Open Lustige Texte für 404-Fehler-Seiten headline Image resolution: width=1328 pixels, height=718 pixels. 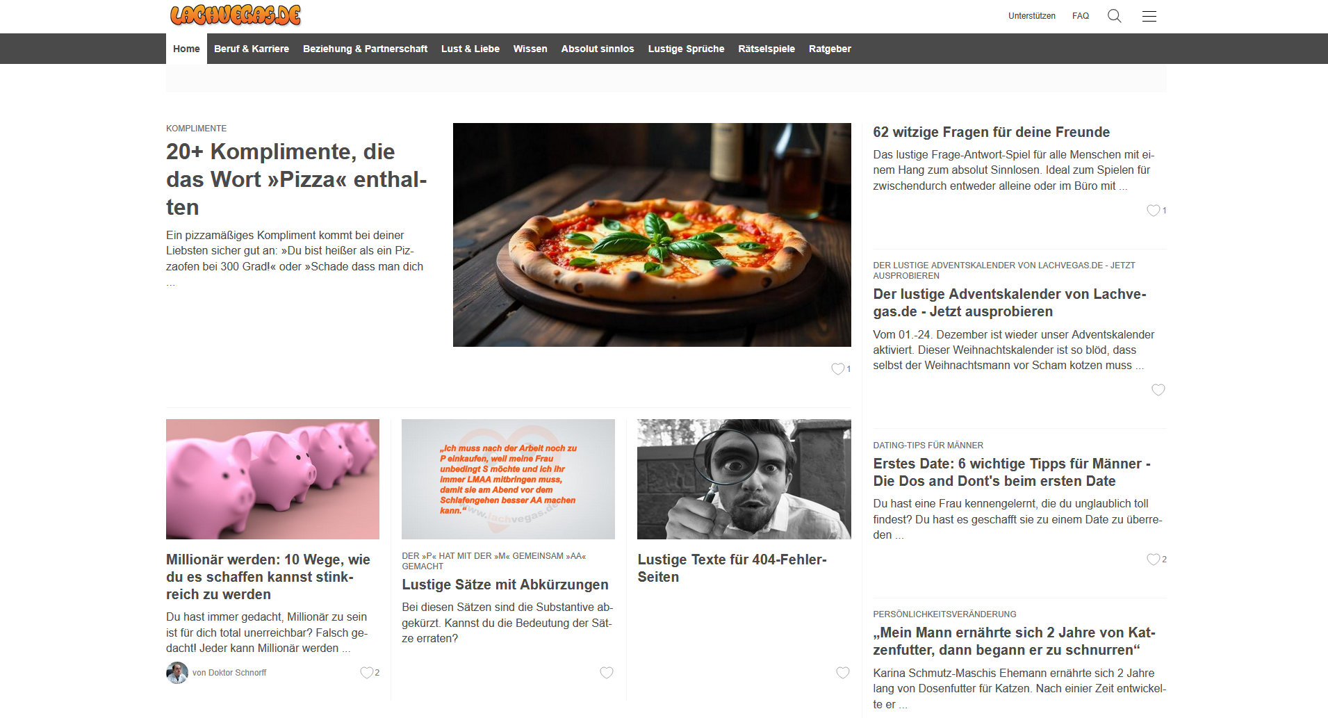tap(732, 569)
